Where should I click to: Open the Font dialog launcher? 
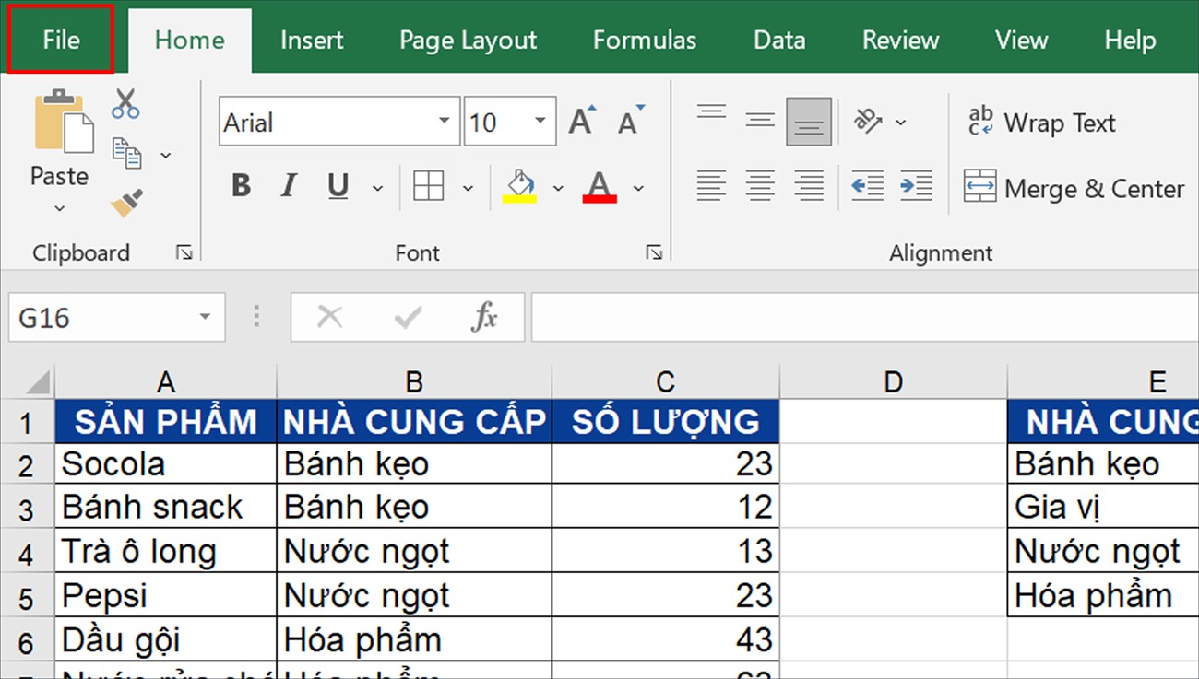(x=654, y=252)
